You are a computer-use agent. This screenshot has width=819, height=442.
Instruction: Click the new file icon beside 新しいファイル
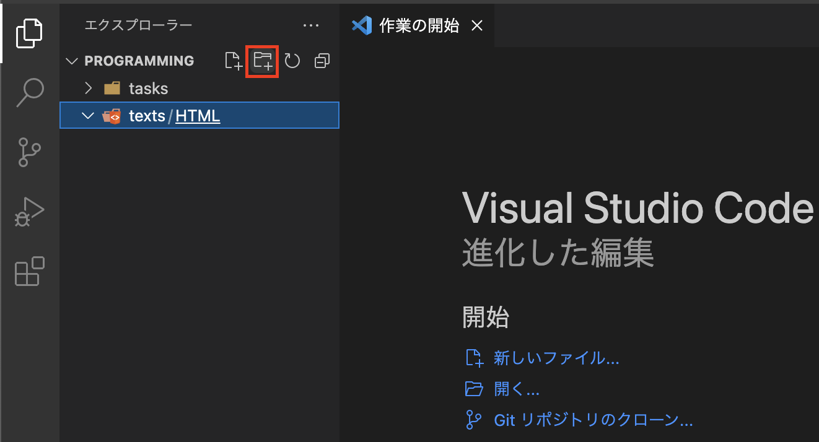pos(474,358)
